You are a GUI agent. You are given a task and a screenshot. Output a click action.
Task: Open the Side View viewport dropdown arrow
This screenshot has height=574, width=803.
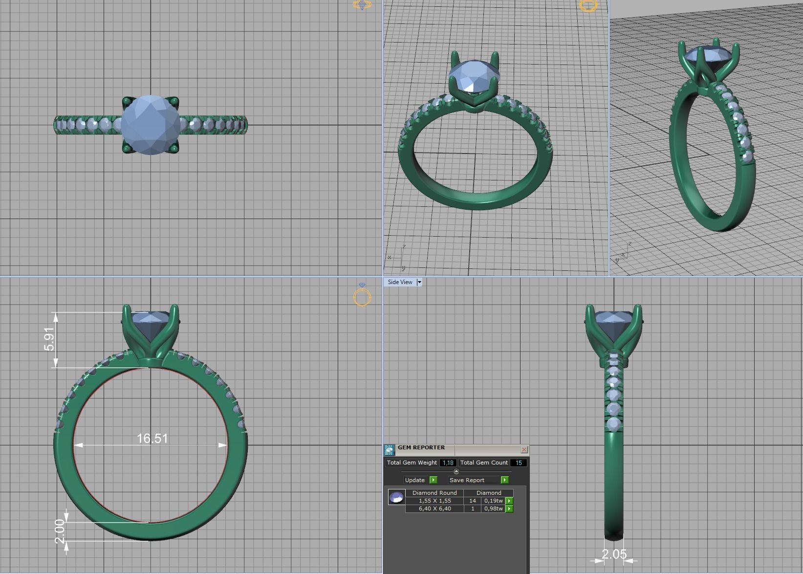pyautogui.click(x=419, y=282)
